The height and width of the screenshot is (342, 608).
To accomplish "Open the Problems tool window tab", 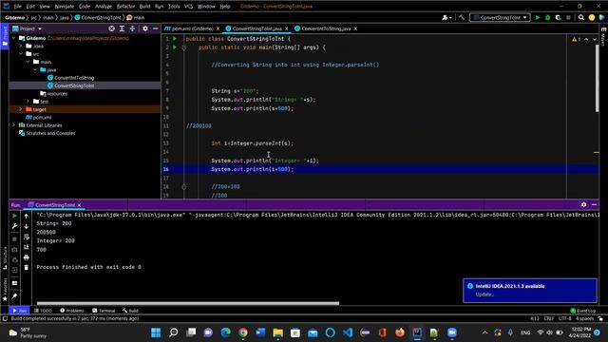I will coord(72,311).
